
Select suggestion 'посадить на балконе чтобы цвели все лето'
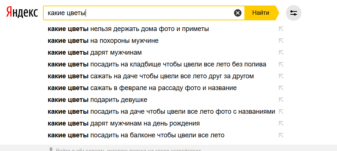136,135
